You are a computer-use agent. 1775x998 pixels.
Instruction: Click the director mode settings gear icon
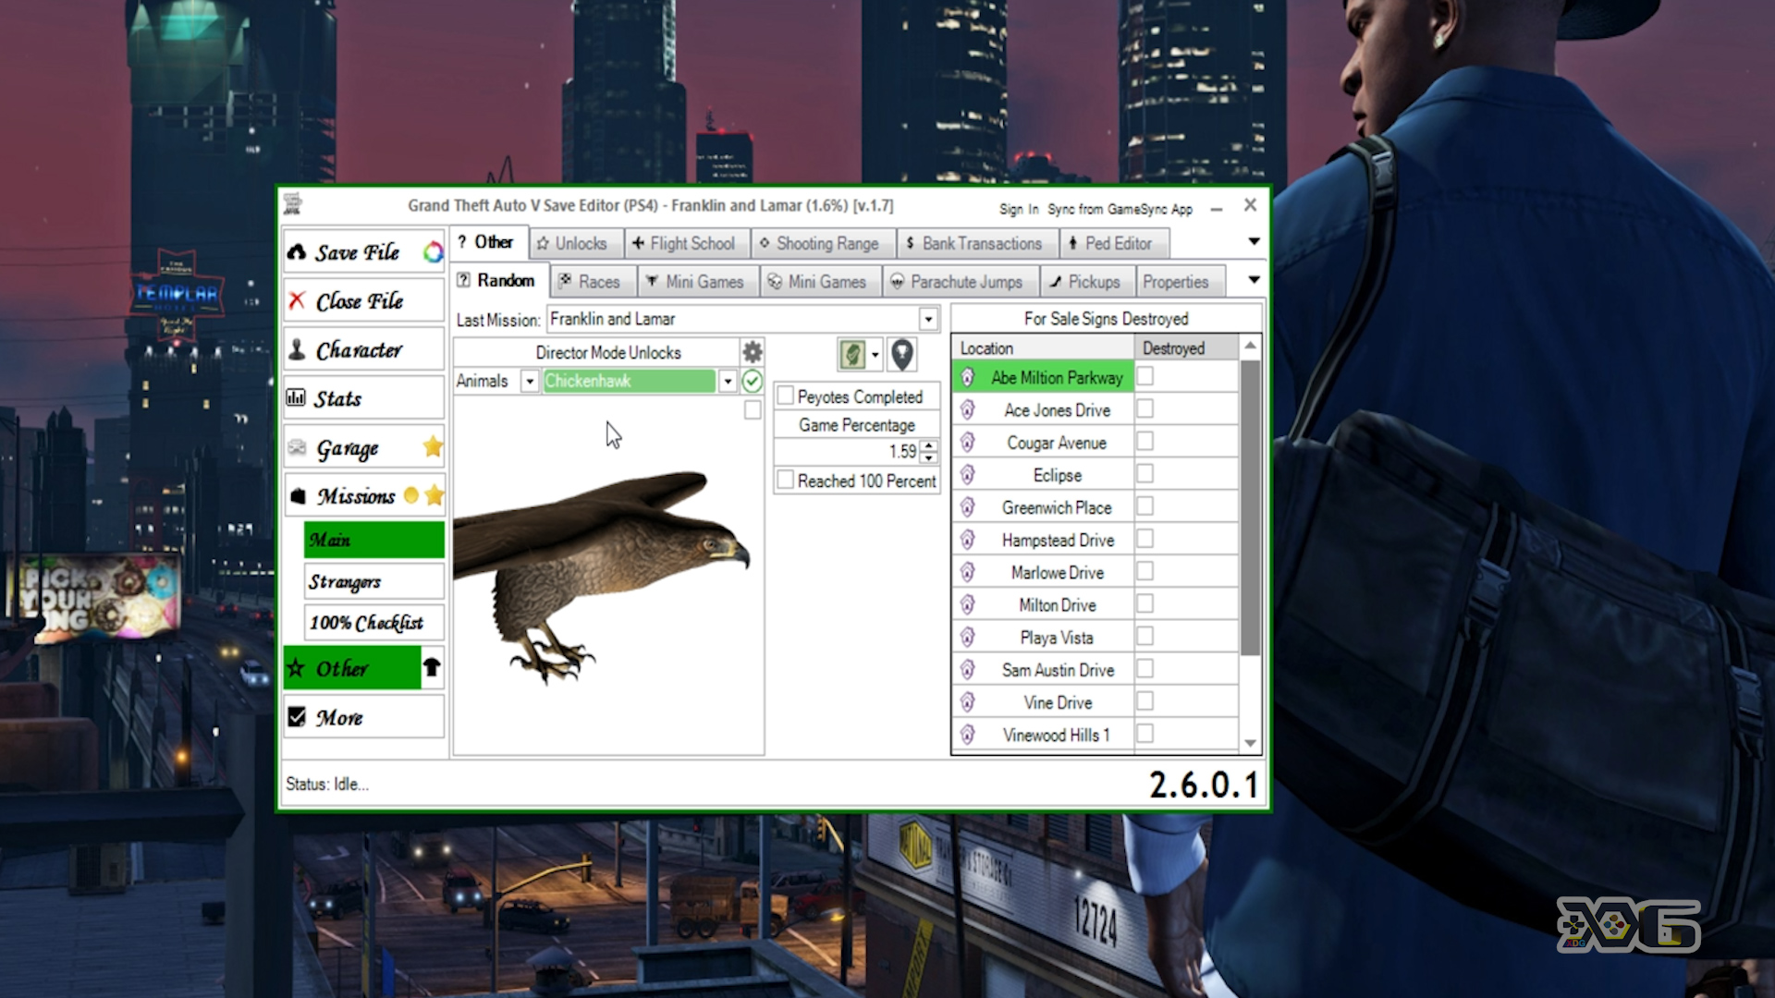point(753,351)
